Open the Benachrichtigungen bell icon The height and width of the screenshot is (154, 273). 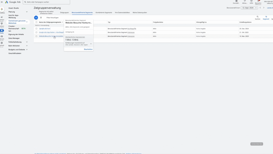tap(258, 1)
